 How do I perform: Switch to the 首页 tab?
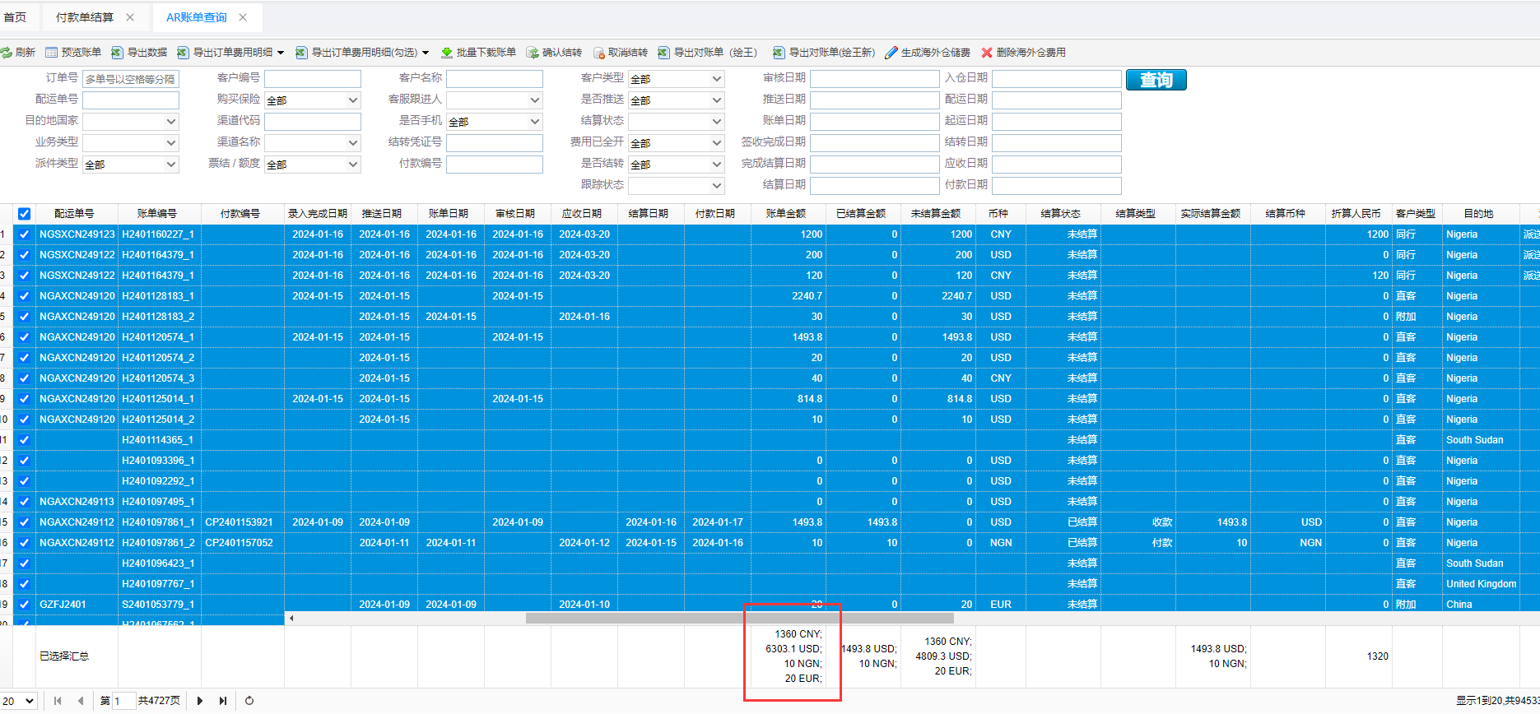click(x=15, y=17)
